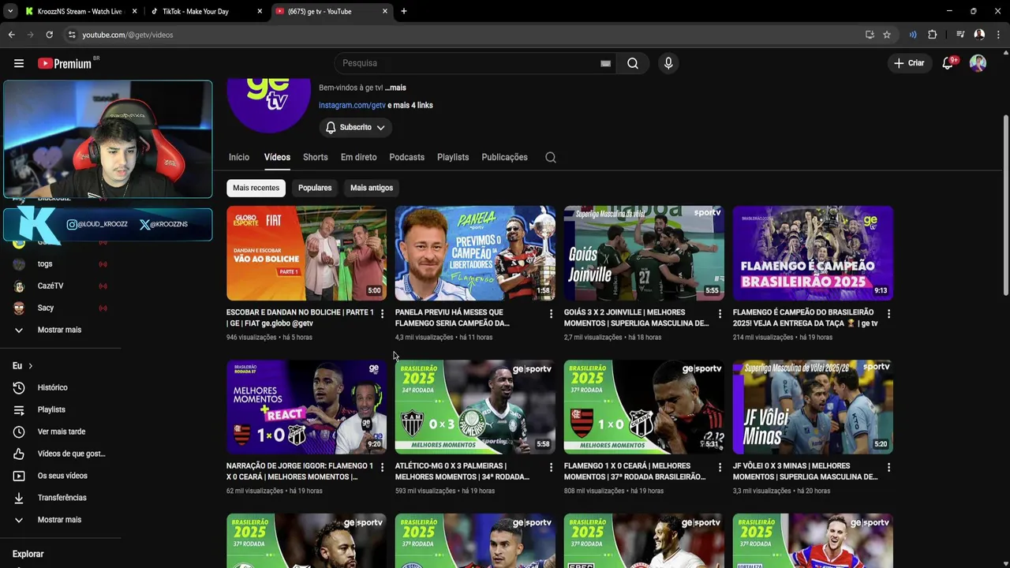
Task: Switch to the Podcasts channel tab
Action: tap(406, 157)
